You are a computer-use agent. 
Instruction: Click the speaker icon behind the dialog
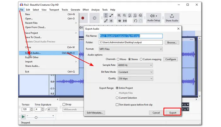(81, 27)
